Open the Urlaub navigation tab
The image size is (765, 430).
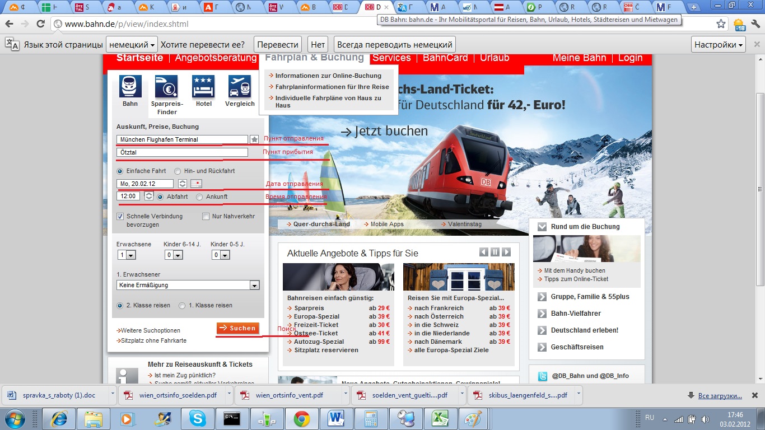tap(495, 58)
